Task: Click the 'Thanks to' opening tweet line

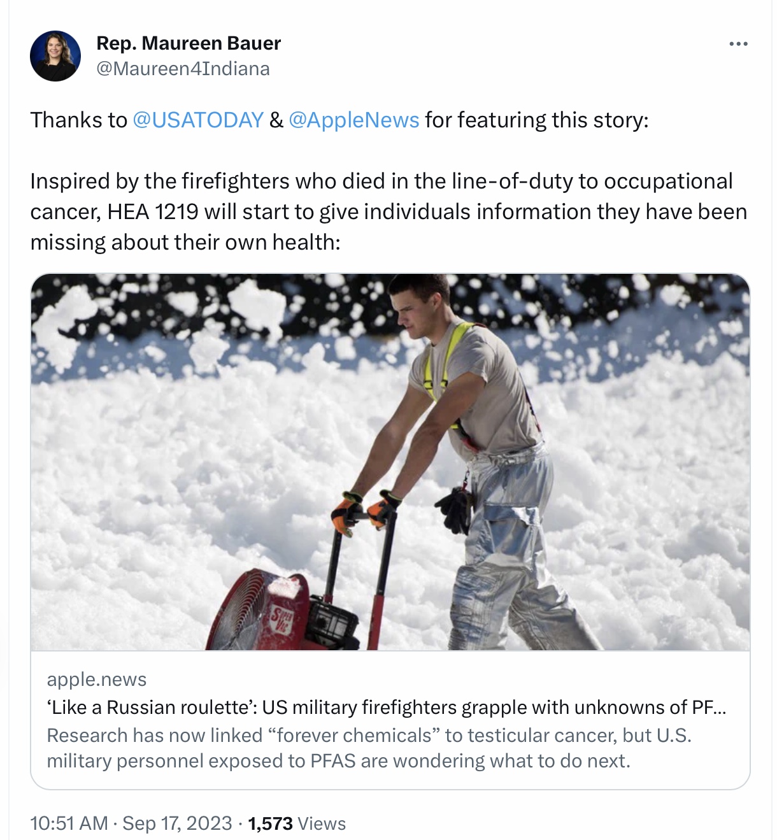Action: pyautogui.click(x=339, y=120)
